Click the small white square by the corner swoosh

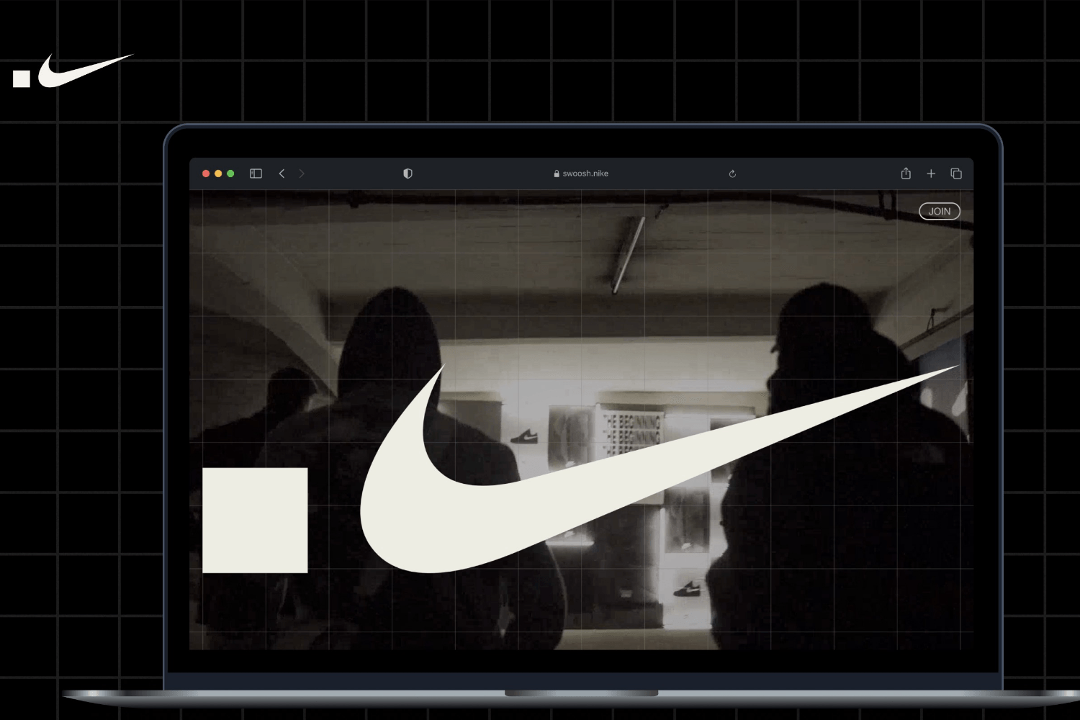pos(22,78)
